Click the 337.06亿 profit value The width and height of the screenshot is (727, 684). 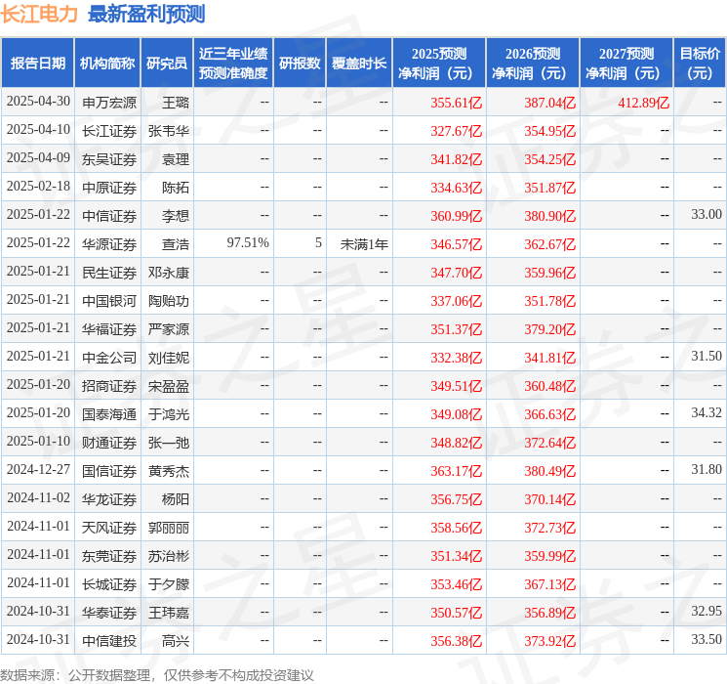click(x=457, y=301)
